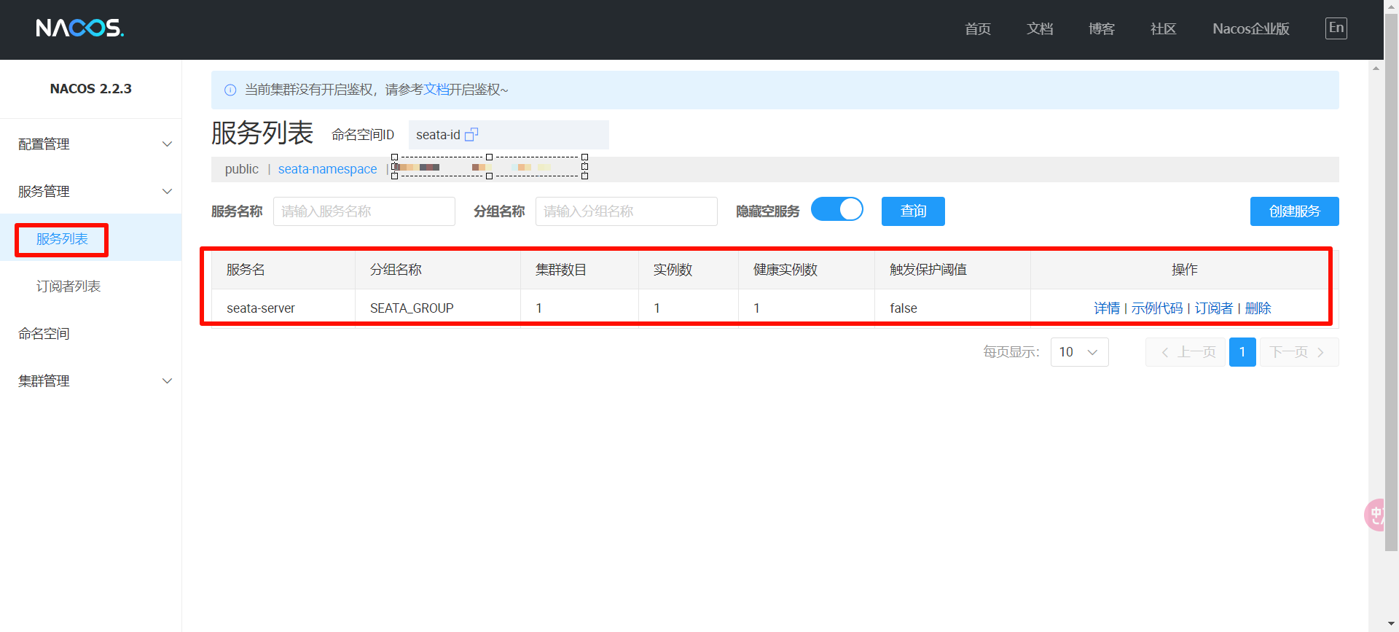Open 博客 in top navigation

pos(1102,29)
